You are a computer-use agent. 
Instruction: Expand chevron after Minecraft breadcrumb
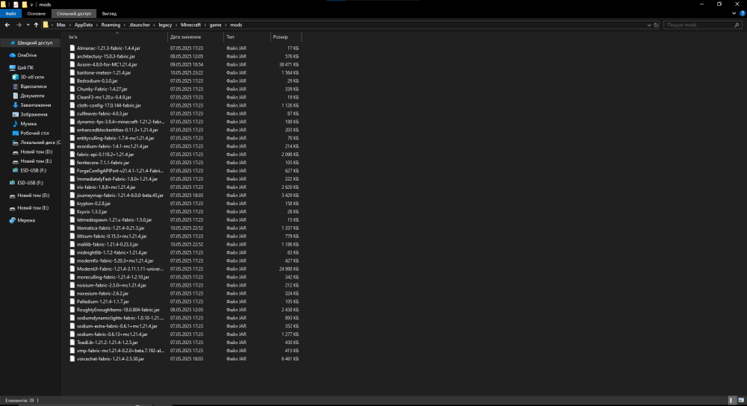coord(205,25)
